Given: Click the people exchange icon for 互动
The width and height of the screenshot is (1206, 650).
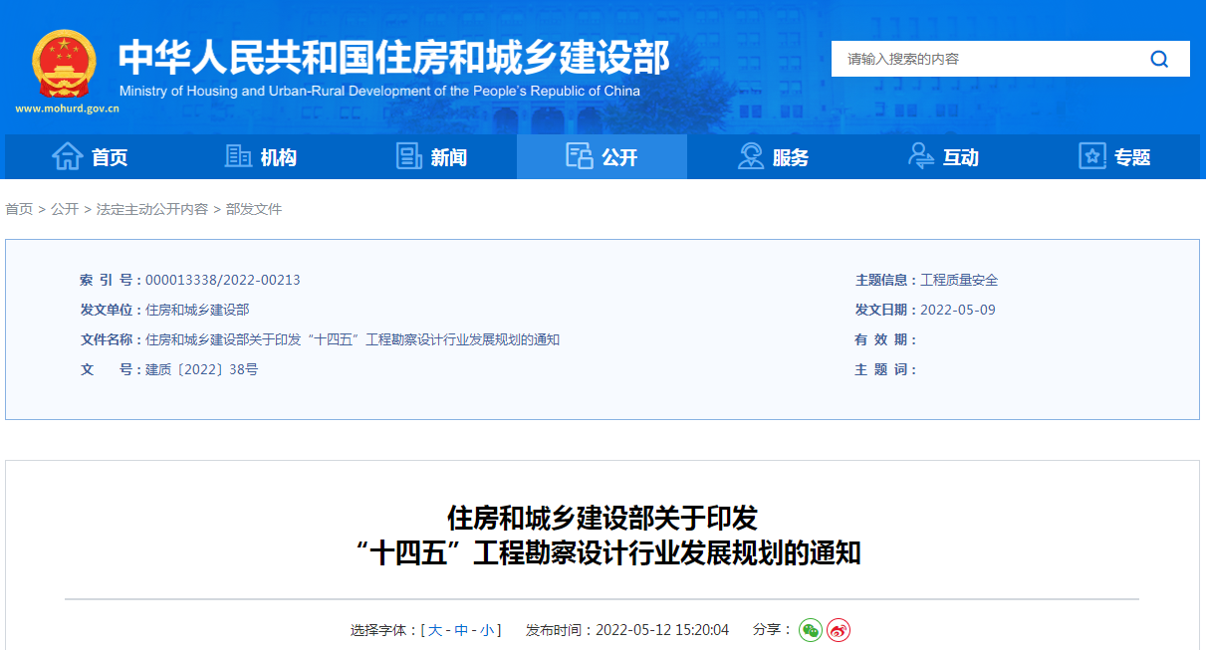Looking at the screenshot, I should point(921,157).
